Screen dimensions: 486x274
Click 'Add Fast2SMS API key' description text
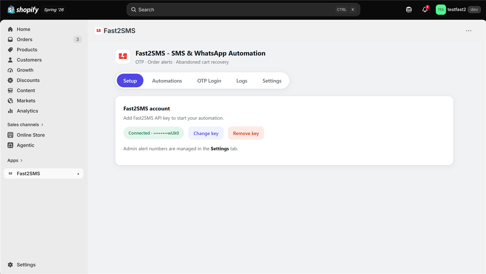[x=173, y=118]
